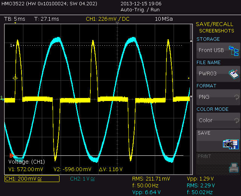This screenshot has width=241, height=196.
Task: Click trigger level arrow on right edge
Action: tap(189, 78)
